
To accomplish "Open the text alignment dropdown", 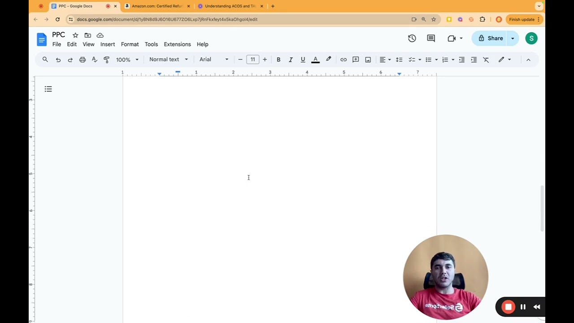I will (385, 59).
